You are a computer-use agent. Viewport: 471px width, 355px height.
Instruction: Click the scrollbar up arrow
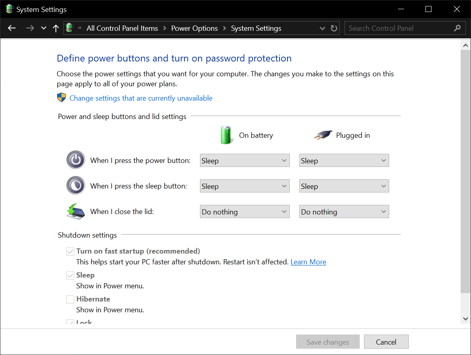(x=465, y=46)
